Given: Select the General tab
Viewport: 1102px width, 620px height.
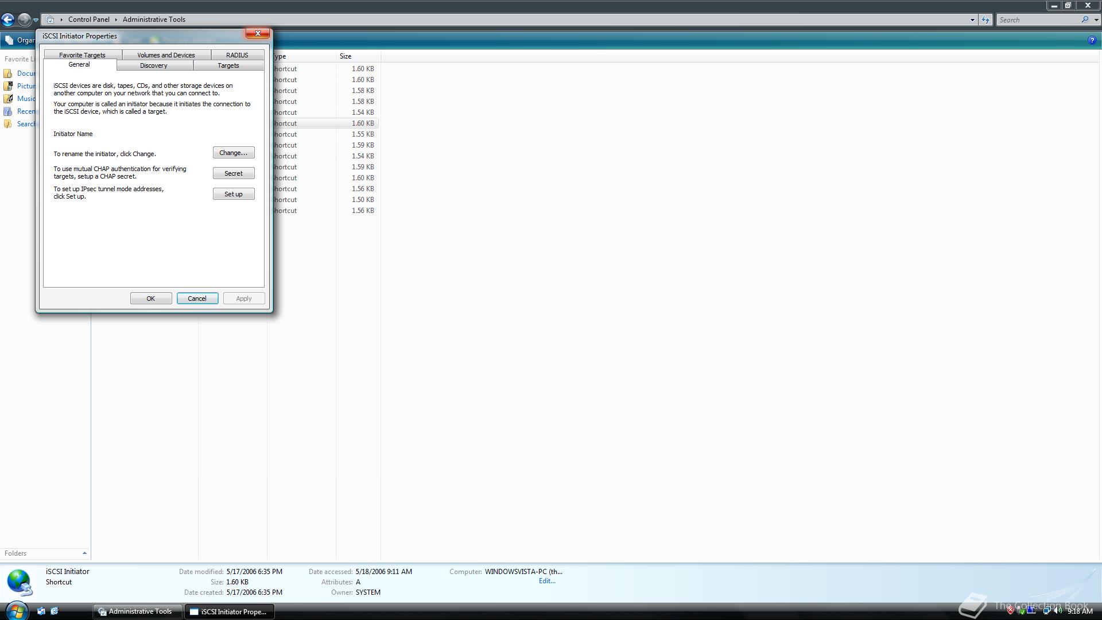Looking at the screenshot, I should pyautogui.click(x=79, y=65).
